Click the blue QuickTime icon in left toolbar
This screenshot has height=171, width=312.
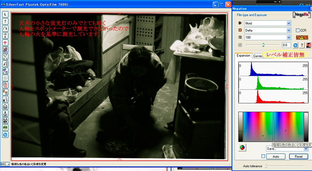[x=5, y=134]
